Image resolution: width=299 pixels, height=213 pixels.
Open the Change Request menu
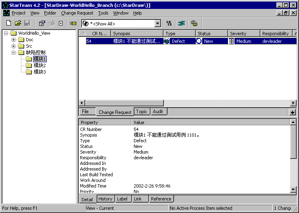click(x=77, y=13)
